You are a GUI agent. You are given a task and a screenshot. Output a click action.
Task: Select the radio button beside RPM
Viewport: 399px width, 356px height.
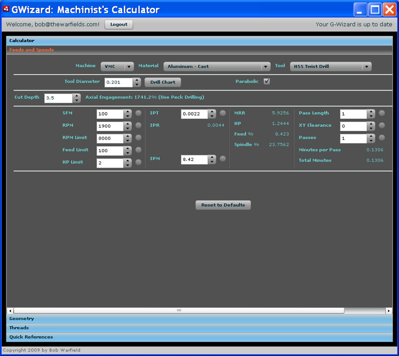coord(138,125)
